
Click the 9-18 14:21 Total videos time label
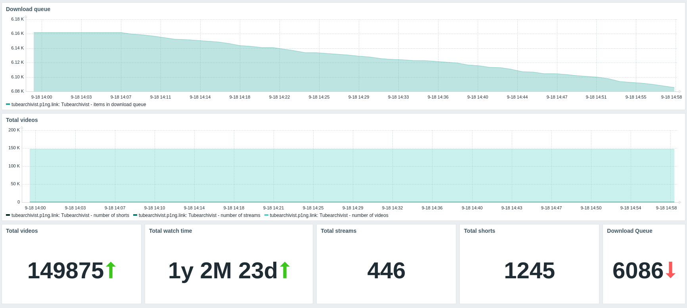[274, 208]
